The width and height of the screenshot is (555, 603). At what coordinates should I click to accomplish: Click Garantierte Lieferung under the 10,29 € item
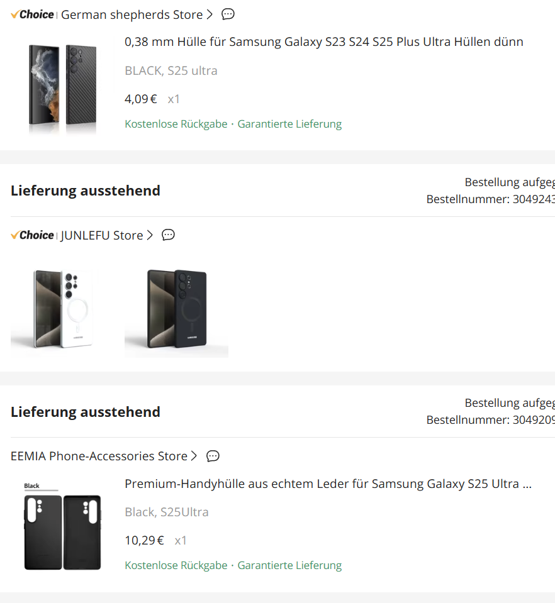coord(289,565)
